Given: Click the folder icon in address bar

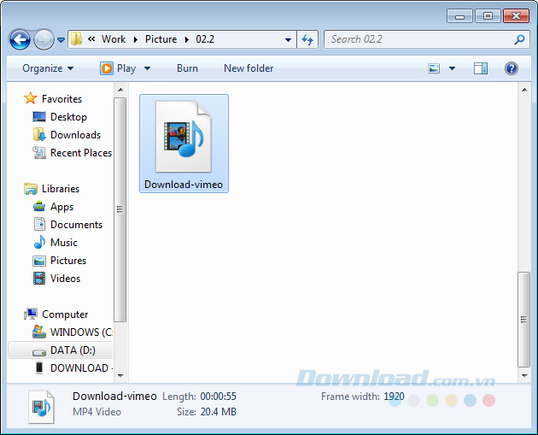Looking at the screenshot, I should pos(76,39).
